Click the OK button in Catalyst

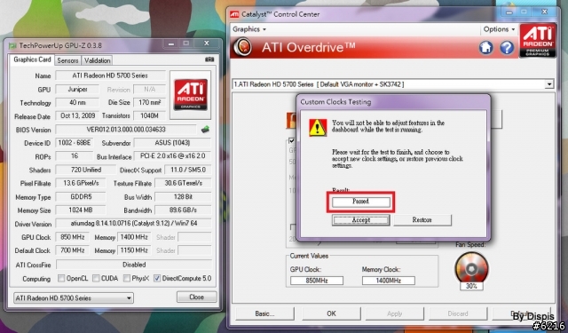331,313
